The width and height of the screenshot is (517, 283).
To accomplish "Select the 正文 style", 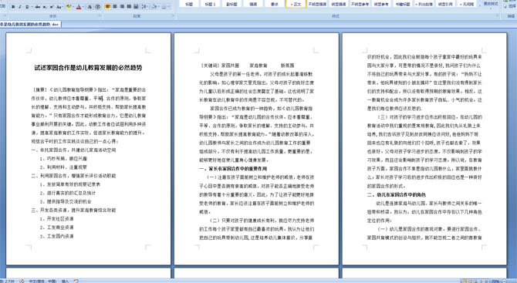I will 296,4.
